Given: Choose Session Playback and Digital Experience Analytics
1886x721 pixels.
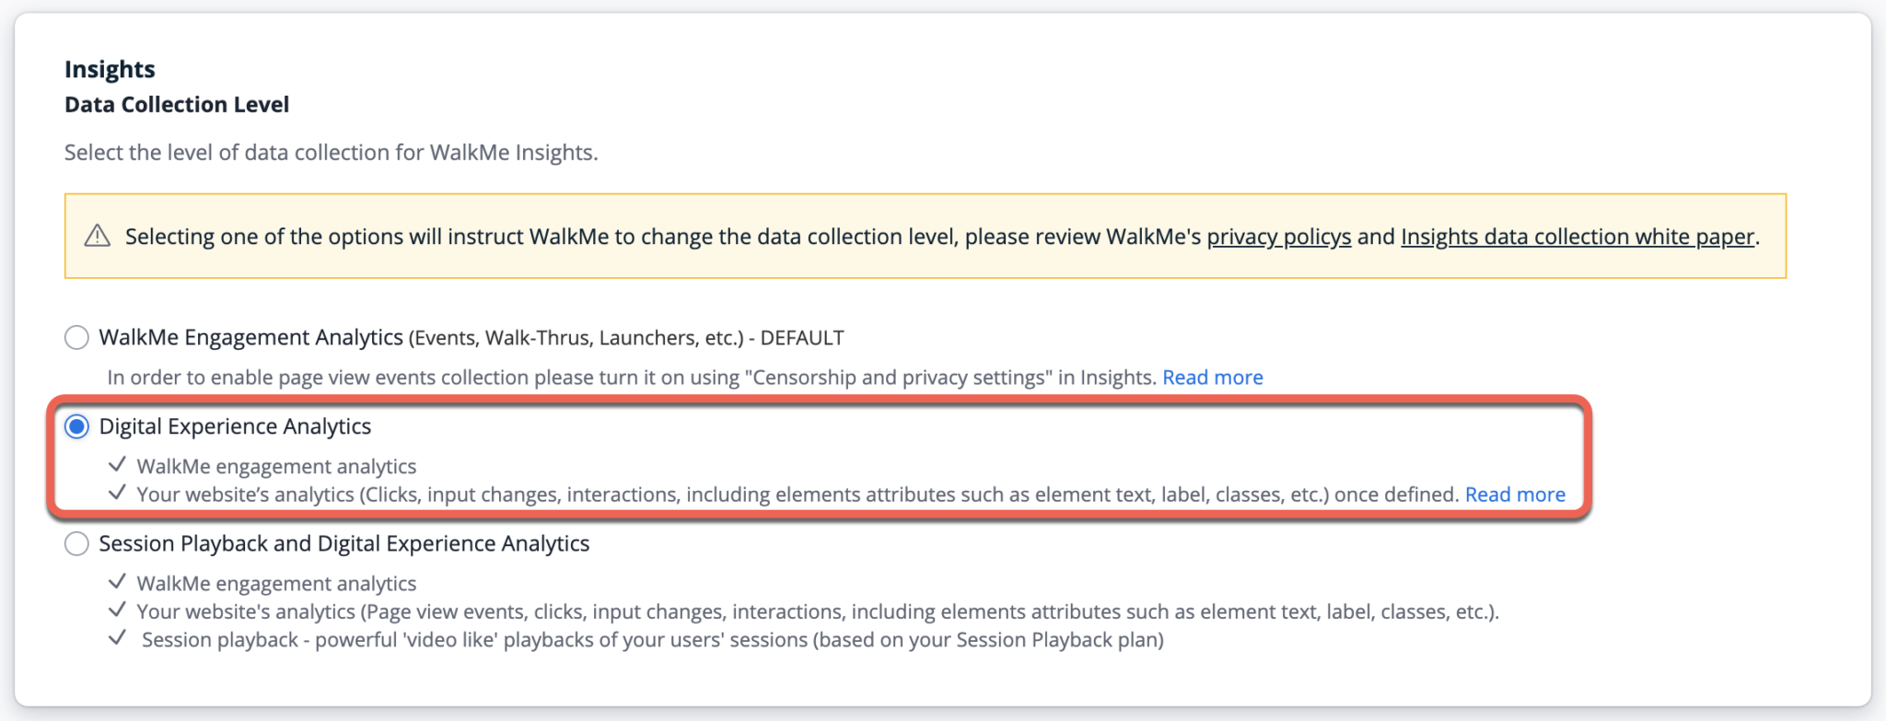Looking at the screenshot, I should pos(75,543).
